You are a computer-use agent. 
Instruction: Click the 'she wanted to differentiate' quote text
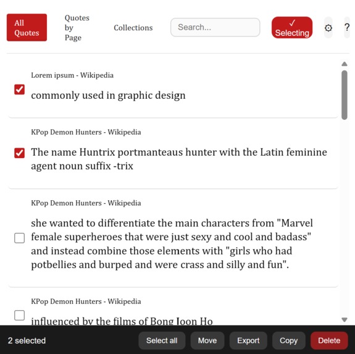point(172,243)
